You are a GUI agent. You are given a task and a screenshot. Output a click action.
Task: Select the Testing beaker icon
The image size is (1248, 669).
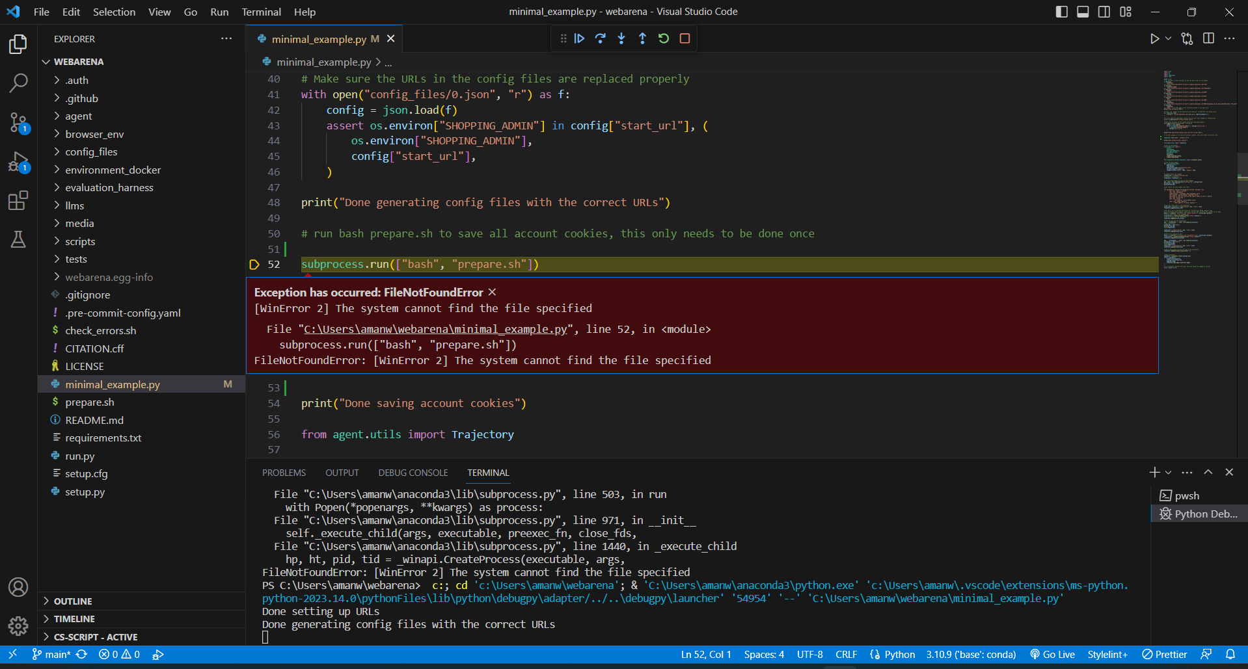click(18, 239)
